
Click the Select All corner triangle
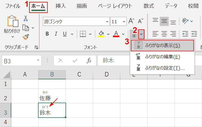point(7,75)
